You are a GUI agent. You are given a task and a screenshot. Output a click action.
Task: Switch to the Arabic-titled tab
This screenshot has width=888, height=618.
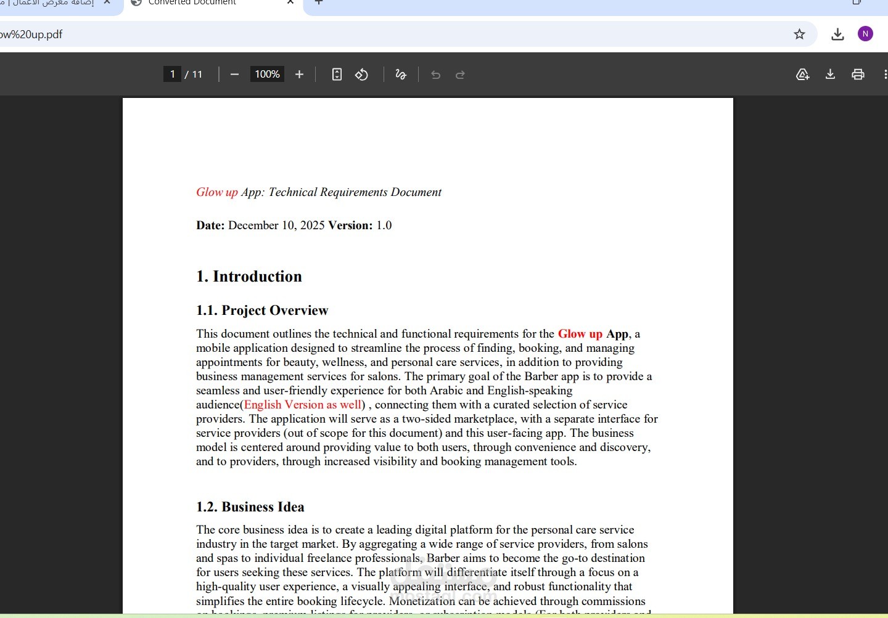[52, 4]
